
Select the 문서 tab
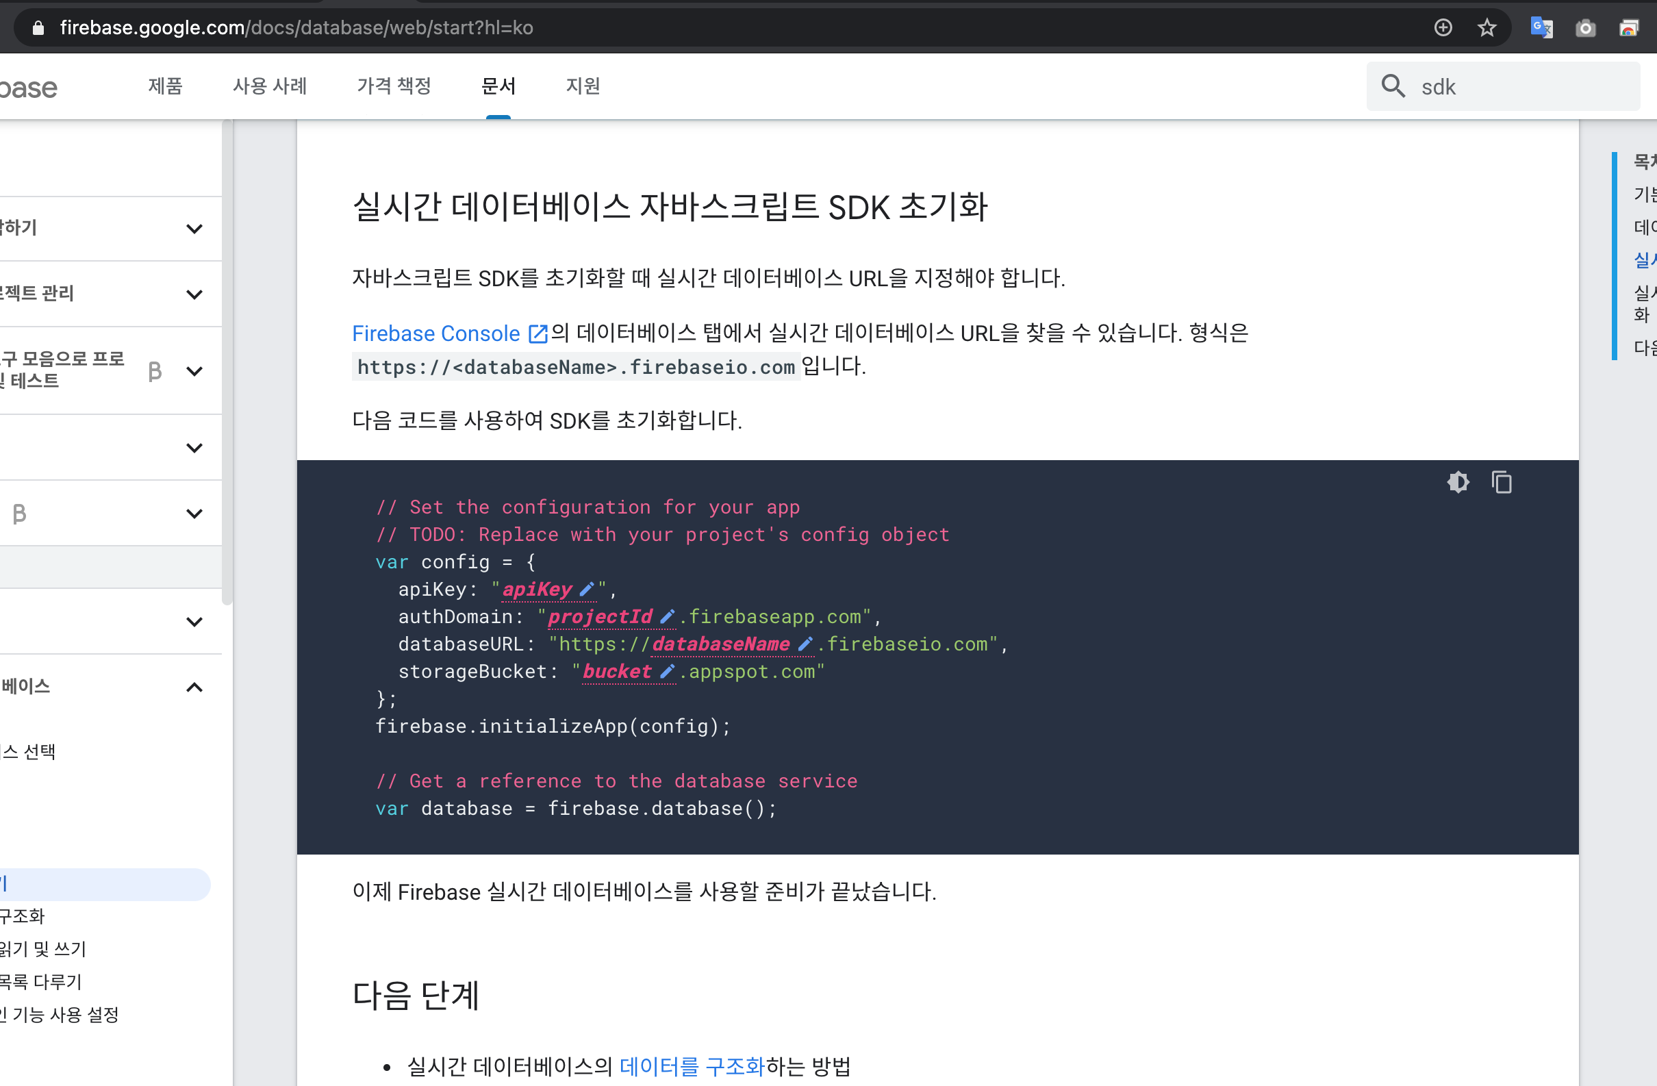click(498, 86)
